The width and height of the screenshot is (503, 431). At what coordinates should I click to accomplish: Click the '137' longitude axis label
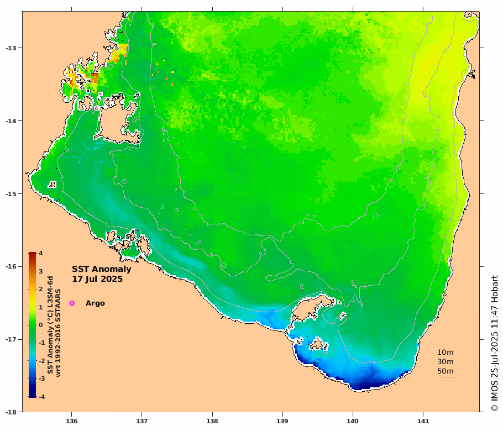[142, 421]
